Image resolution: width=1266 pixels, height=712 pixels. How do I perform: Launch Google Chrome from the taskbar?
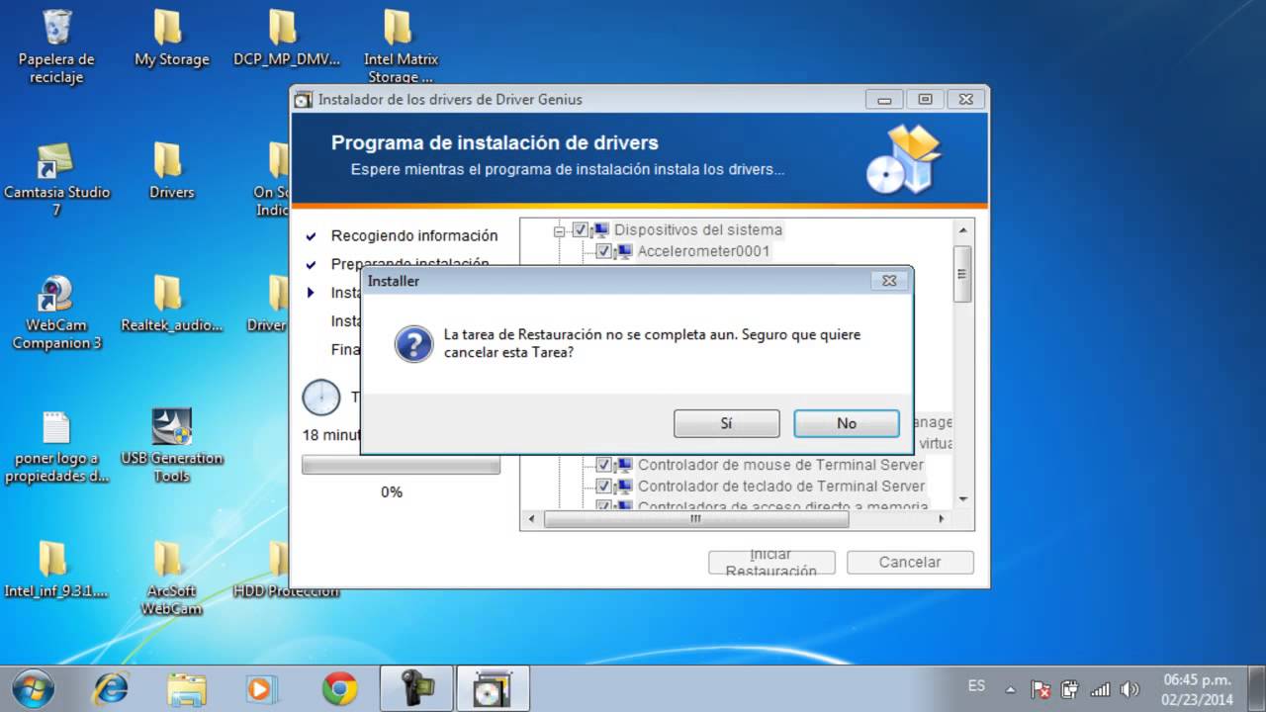(x=339, y=688)
